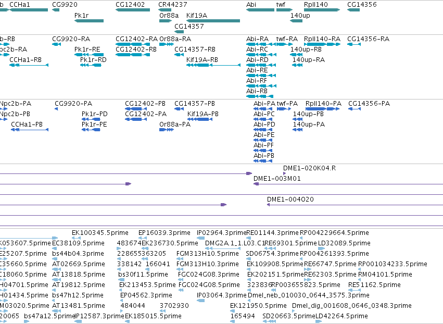Open the Pk1r-RE transcript label
443x324 pixels.
tap(87, 49)
